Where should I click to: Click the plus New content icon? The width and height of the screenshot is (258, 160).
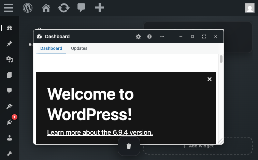pyautogui.click(x=100, y=8)
